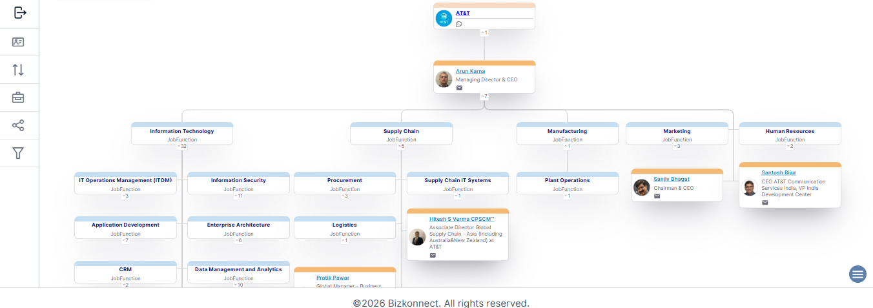Click the AT&T logo icon

click(444, 19)
